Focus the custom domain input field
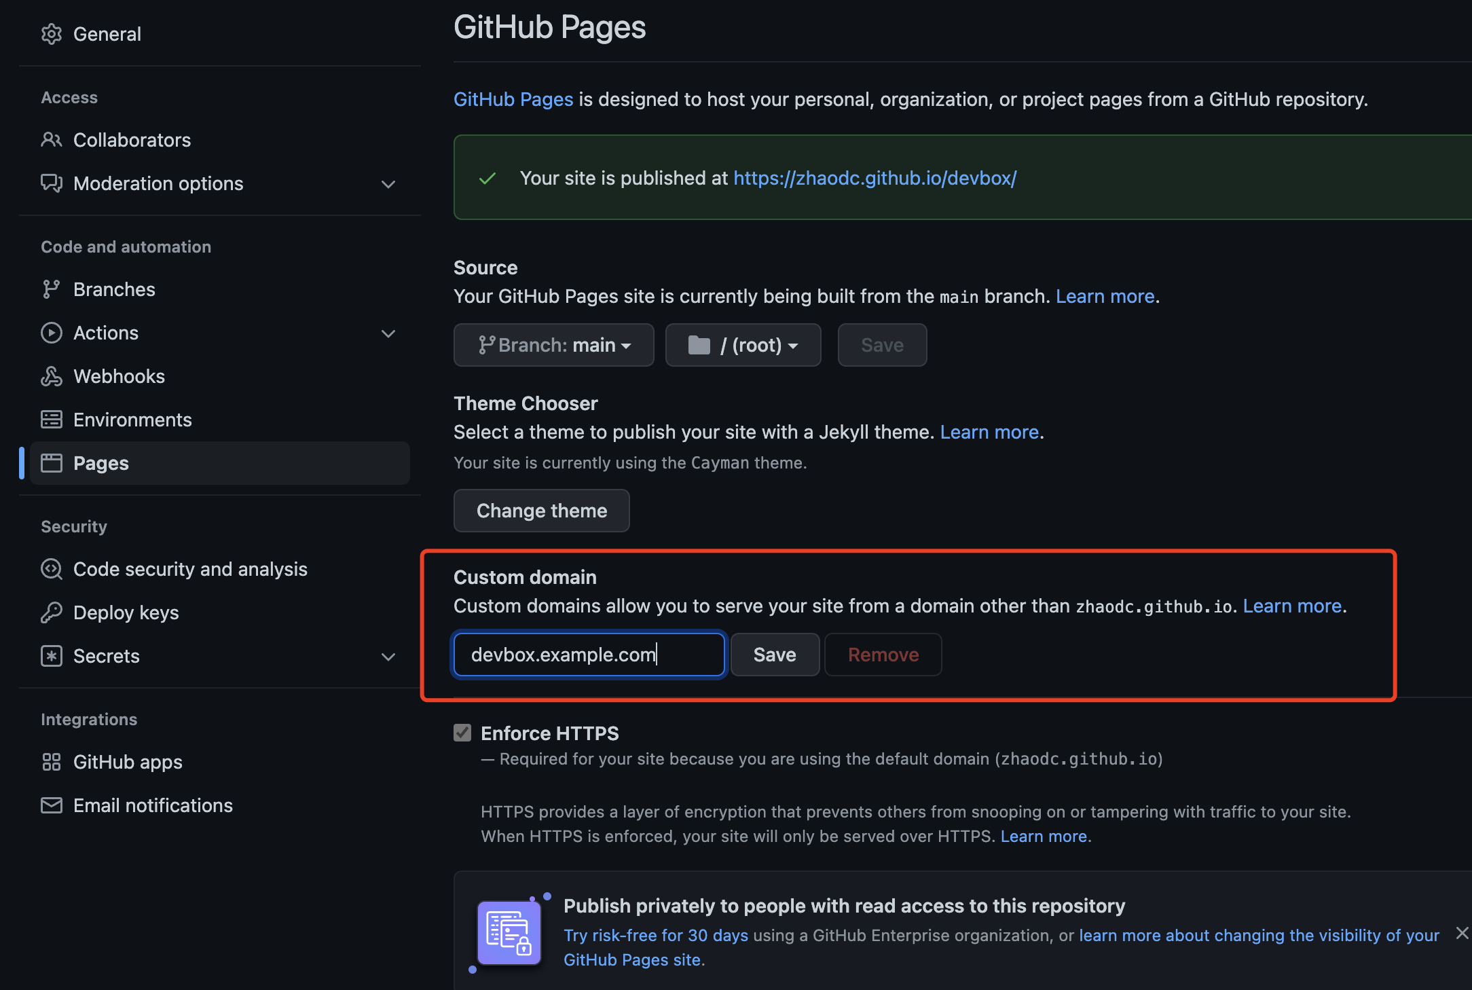The height and width of the screenshot is (990, 1472). click(x=589, y=655)
